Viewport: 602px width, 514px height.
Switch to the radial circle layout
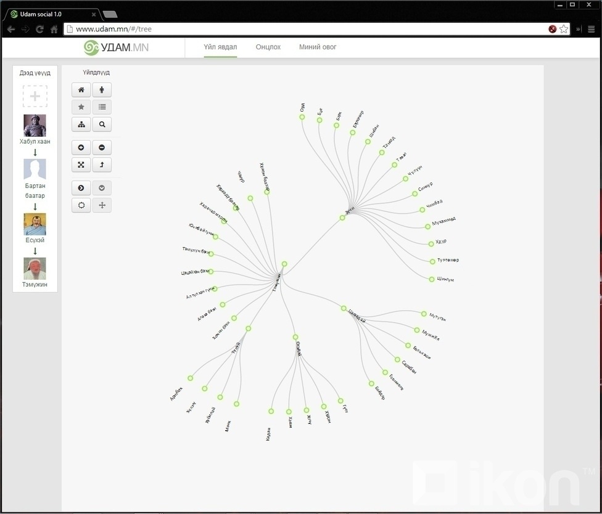(81, 205)
